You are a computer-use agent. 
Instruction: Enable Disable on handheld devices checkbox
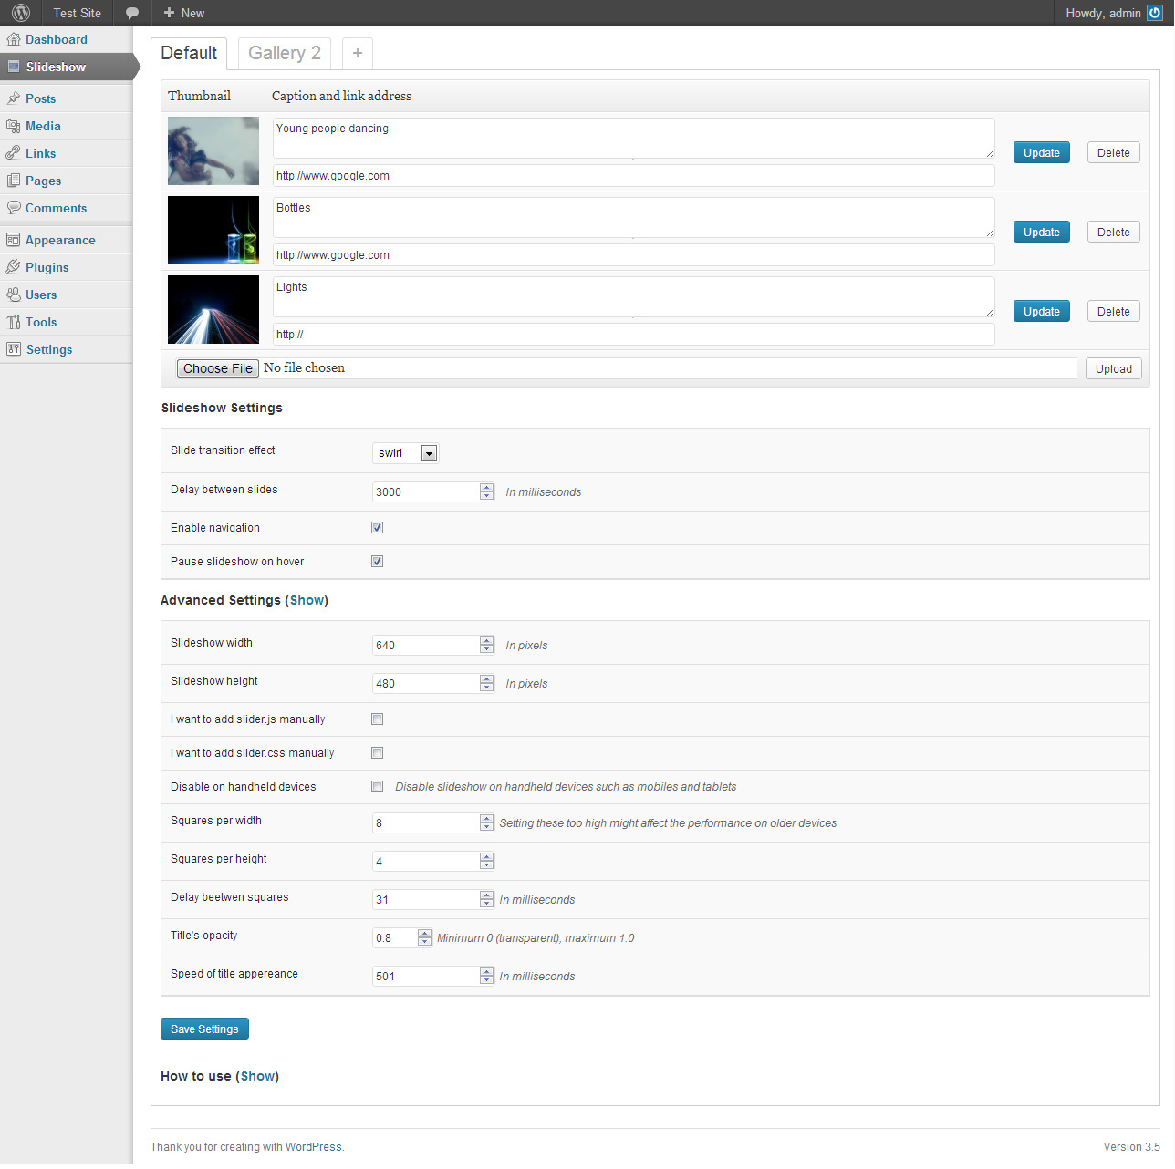[377, 787]
